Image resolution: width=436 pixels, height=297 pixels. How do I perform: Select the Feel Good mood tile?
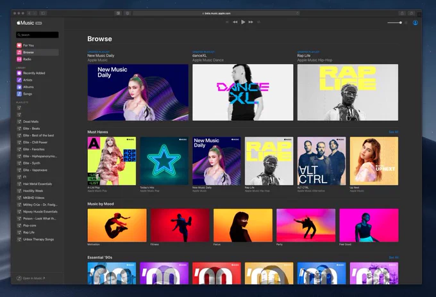(369, 225)
